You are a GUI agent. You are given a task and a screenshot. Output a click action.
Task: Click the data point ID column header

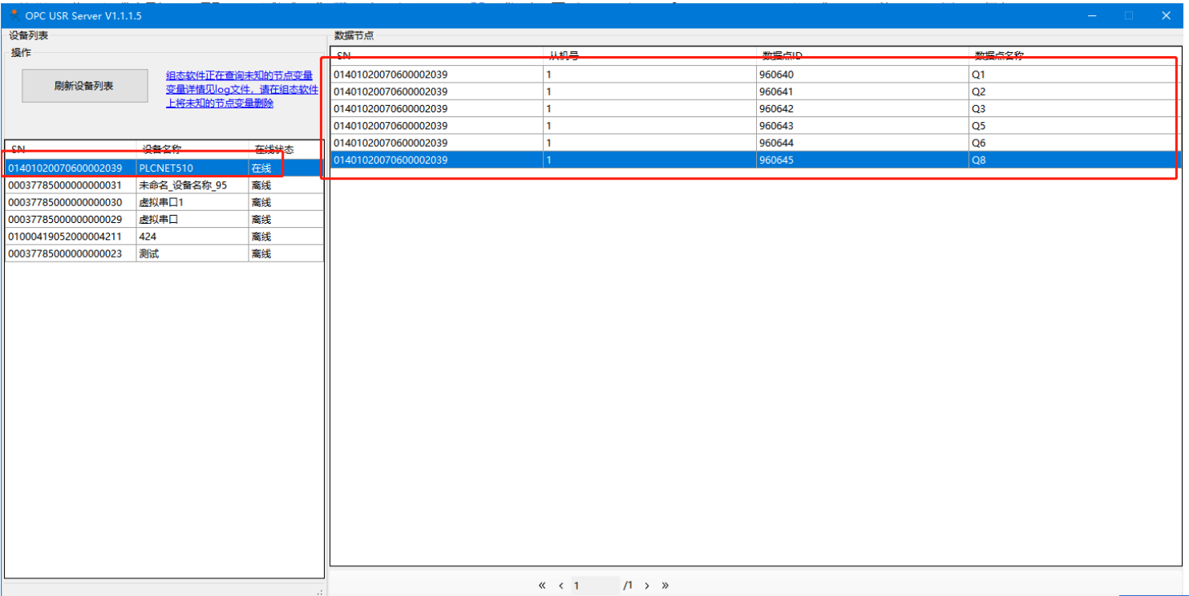click(x=862, y=55)
